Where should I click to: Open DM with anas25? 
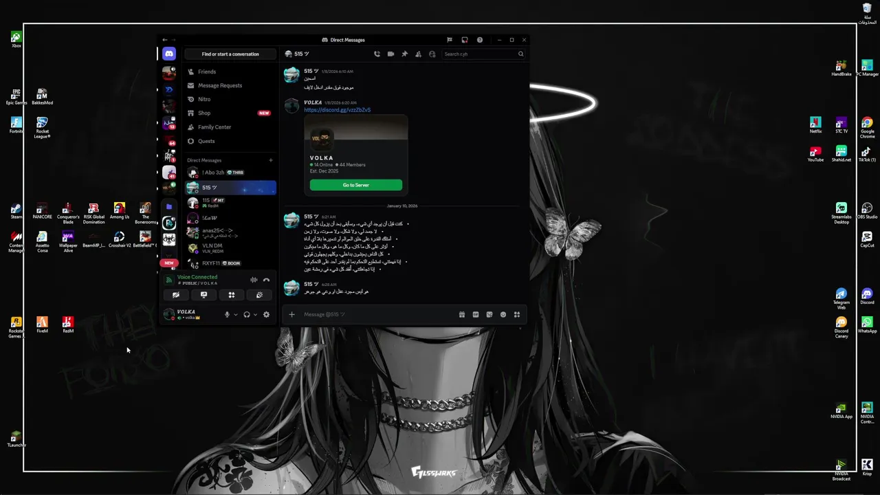230,232
